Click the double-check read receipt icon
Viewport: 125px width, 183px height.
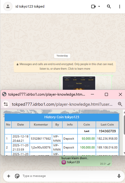coord(109,164)
